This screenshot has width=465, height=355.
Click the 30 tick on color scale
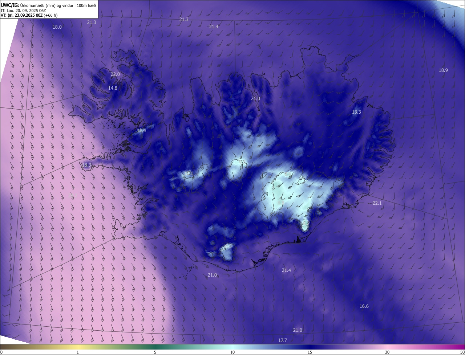coord(387,352)
